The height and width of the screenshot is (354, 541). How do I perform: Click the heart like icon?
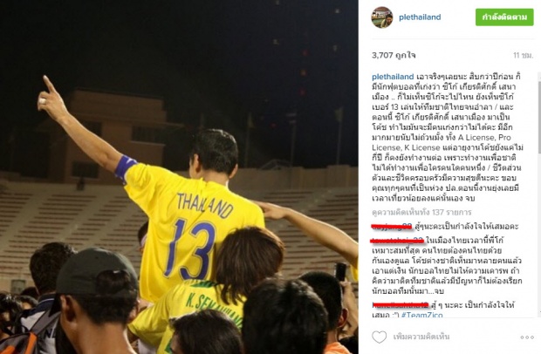[x=379, y=337]
